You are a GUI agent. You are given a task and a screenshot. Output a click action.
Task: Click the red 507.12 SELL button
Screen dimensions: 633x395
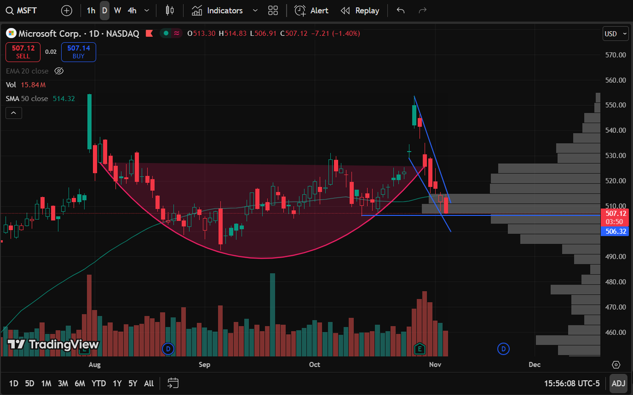pyautogui.click(x=23, y=52)
